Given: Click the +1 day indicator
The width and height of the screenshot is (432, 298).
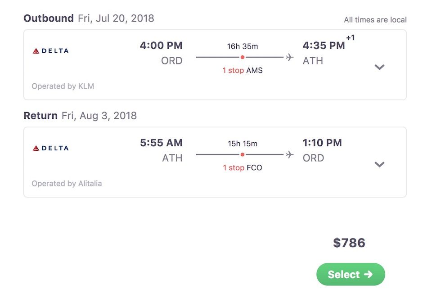Looking at the screenshot, I should [x=351, y=37].
